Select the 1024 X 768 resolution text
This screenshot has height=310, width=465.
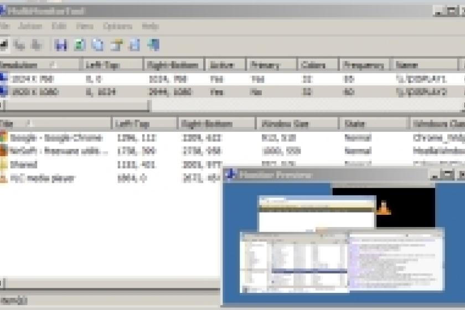click(x=32, y=79)
